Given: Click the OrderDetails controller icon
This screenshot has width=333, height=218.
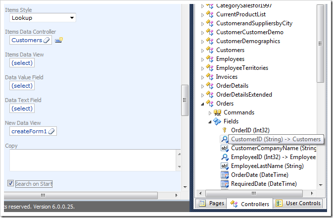Looking at the screenshot, I should point(210,86).
